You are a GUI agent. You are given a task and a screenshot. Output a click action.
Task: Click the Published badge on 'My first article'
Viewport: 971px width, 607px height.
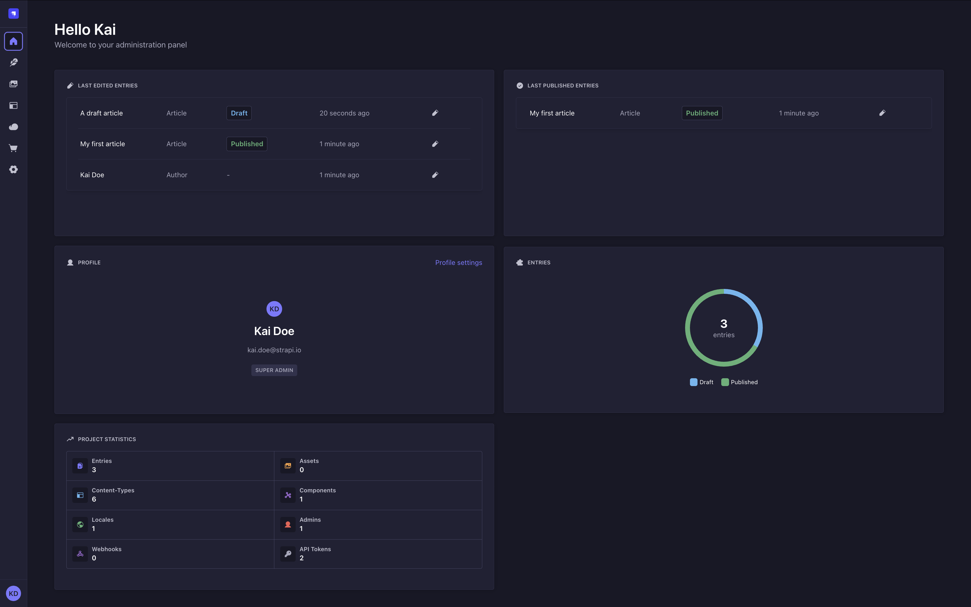[x=246, y=144]
